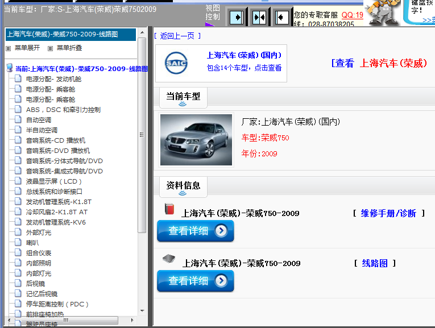Open 发动机管理系统-KV6 diagram

coord(56,222)
